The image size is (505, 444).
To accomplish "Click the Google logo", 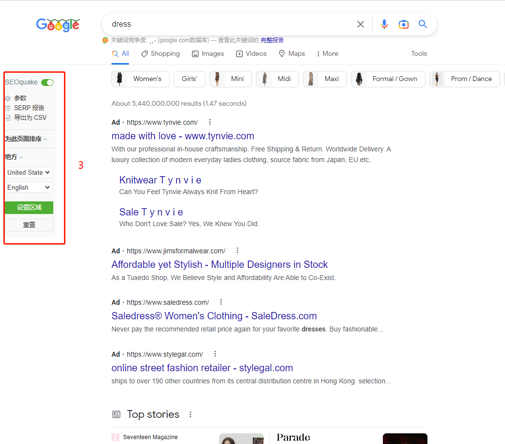I will click(x=58, y=25).
